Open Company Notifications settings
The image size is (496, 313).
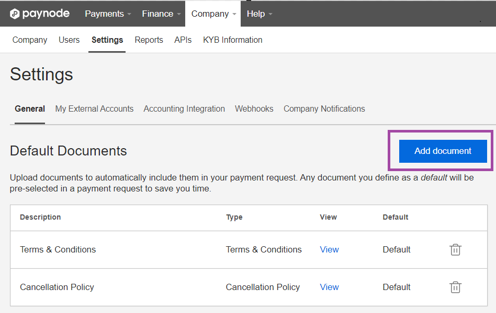pyautogui.click(x=324, y=109)
